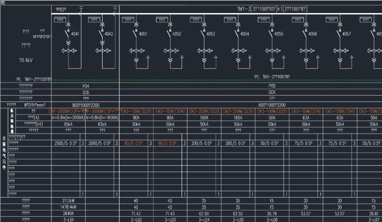Pick the breaker switch symbol numbered 4057
The width and height of the screenshot is (382, 222).
point(339,34)
